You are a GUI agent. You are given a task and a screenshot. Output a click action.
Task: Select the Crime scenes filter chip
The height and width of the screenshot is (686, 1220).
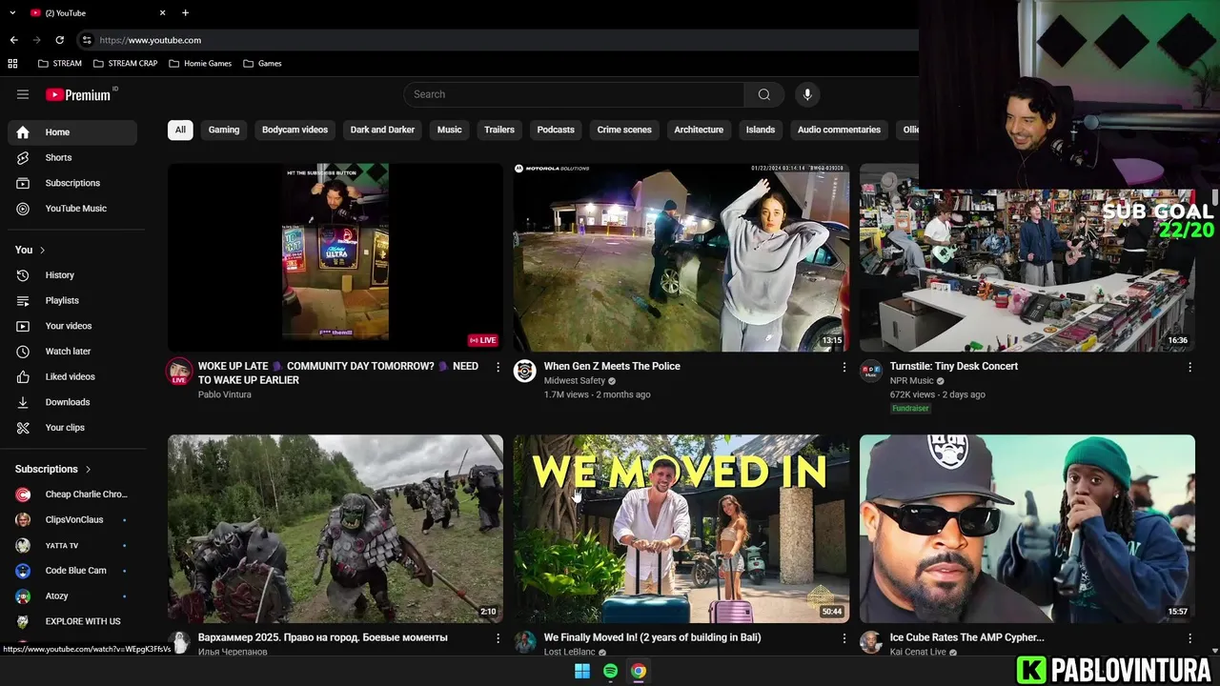(624, 130)
